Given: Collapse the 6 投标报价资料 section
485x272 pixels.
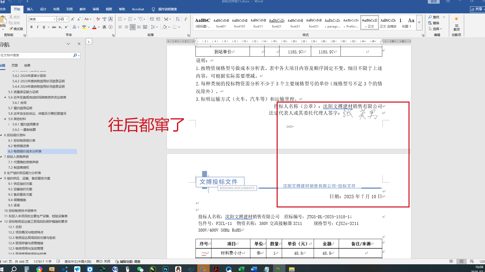Looking at the screenshot, I should [1, 135].
